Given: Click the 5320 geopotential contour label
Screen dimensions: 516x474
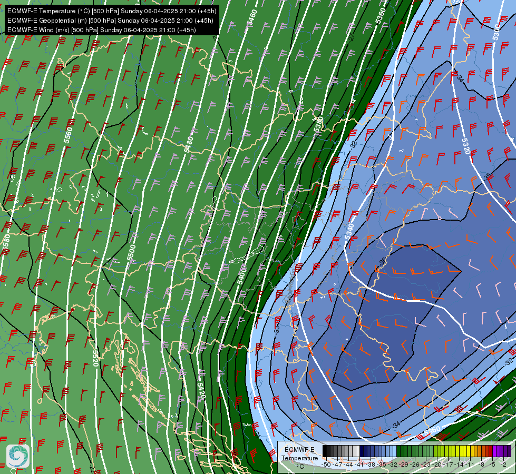Looking at the screenshot, I should point(466,146).
